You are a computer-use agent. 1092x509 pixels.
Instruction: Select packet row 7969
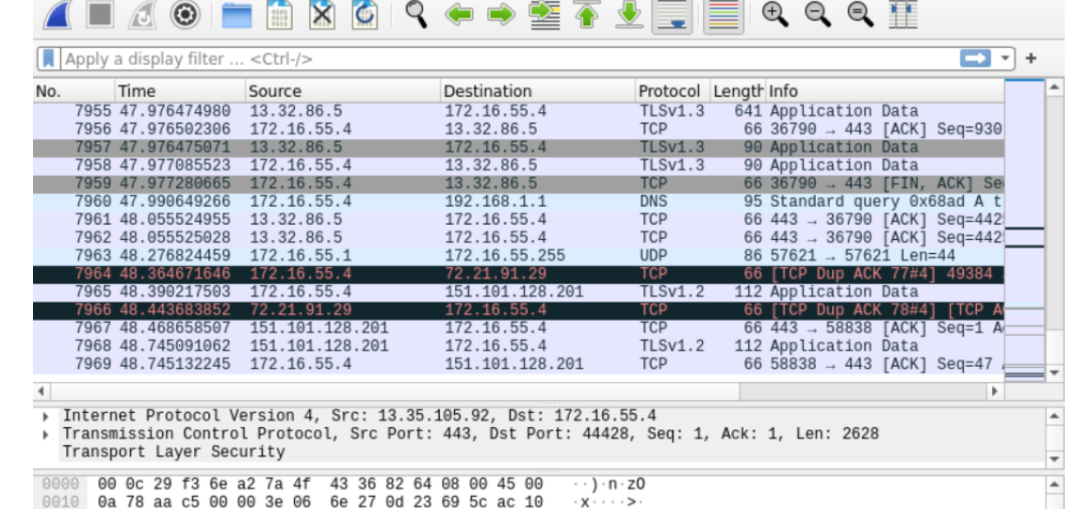[x=519, y=364]
